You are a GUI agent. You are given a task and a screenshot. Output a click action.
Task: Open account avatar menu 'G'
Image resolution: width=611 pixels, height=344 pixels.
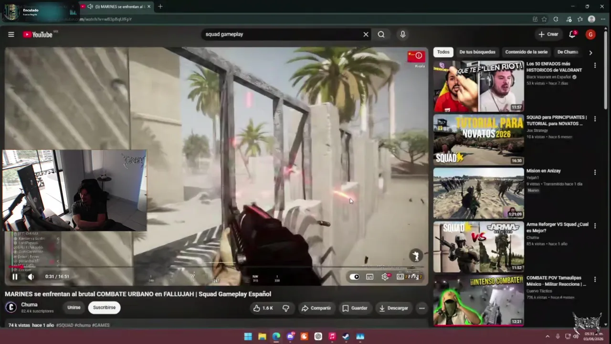coord(590,34)
